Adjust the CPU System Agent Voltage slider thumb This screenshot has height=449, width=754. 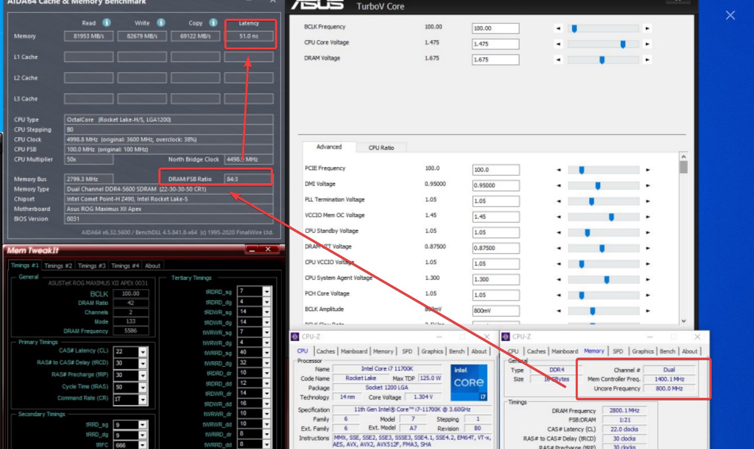click(x=607, y=279)
